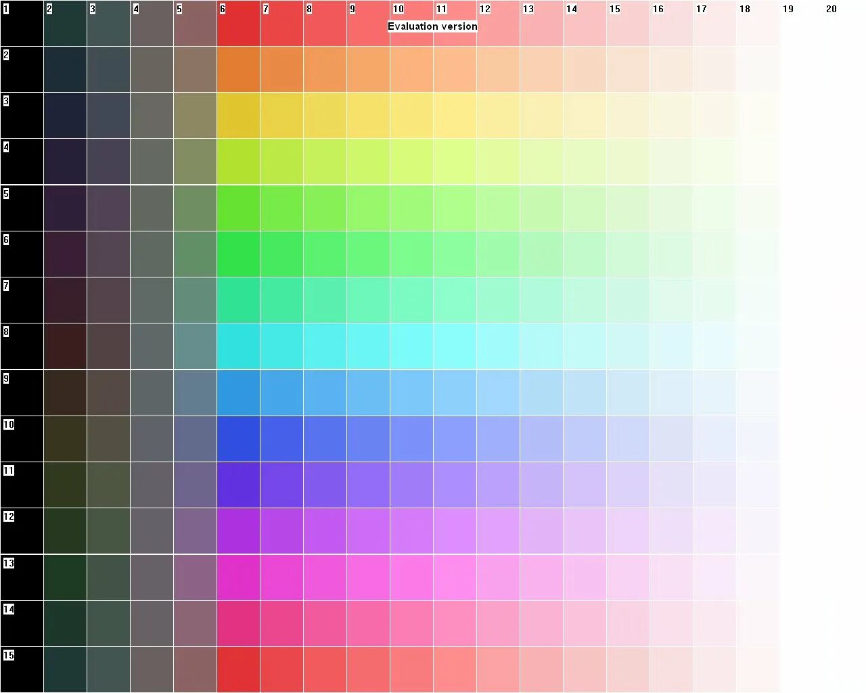Click the sky blue swatch, row 9 column 6
866x693 pixels.
238,393
